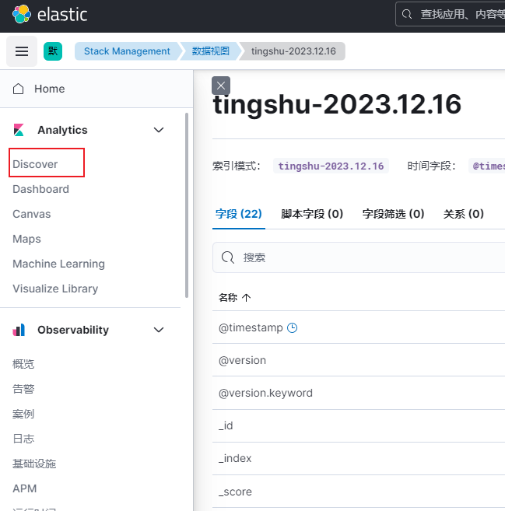Click the @version field row
This screenshot has height=511, width=505.
(x=359, y=360)
